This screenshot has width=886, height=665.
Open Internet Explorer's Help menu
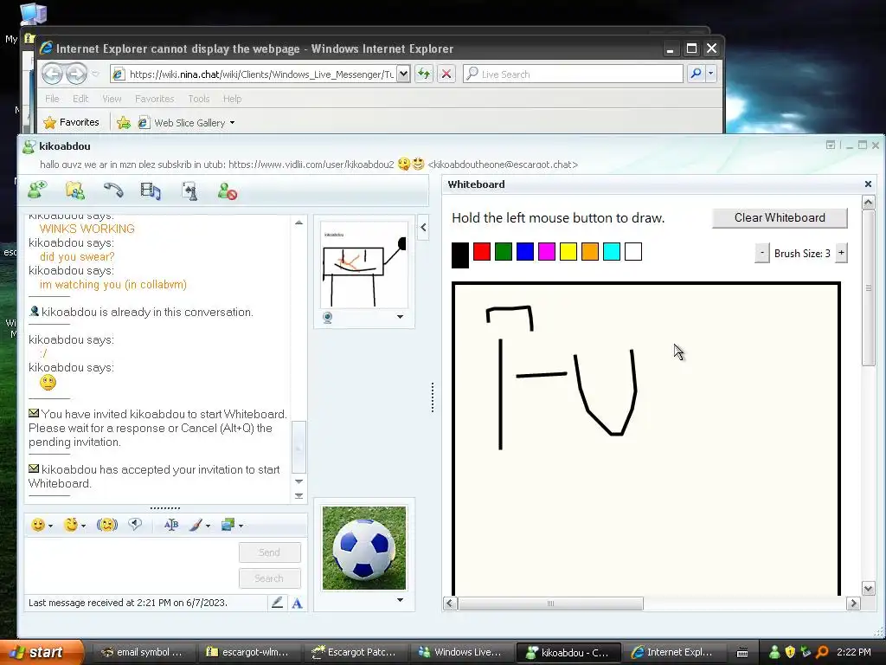[232, 99]
